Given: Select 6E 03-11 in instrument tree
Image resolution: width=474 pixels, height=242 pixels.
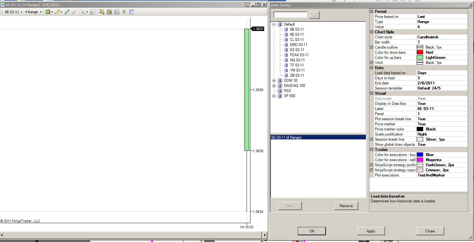Looking at the screenshot, I should (297, 35).
